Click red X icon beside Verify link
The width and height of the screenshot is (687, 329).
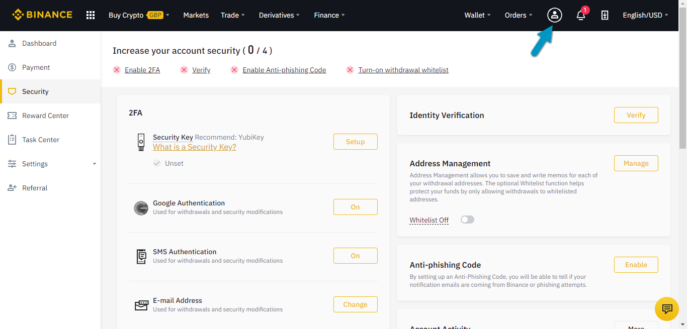tap(184, 70)
